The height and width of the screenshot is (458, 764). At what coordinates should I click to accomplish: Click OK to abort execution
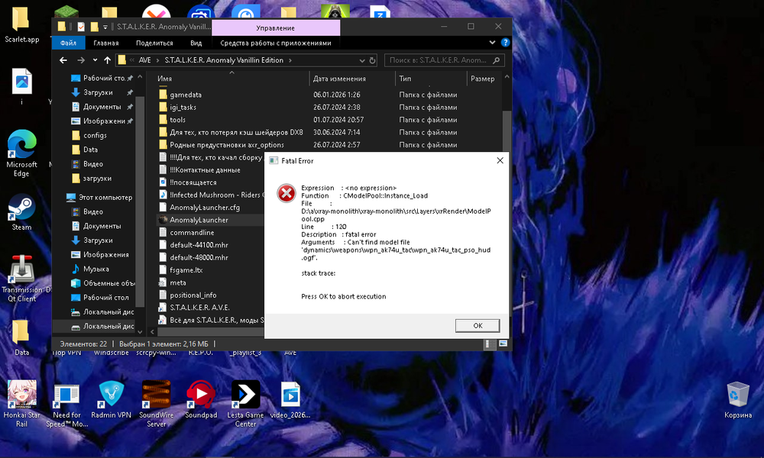(477, 325)
